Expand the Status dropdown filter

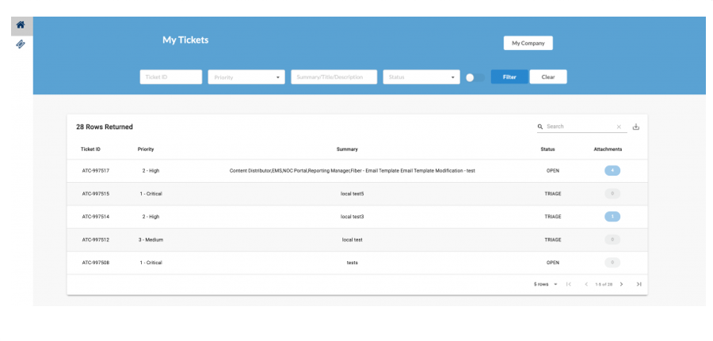click(x=421, y=78)
